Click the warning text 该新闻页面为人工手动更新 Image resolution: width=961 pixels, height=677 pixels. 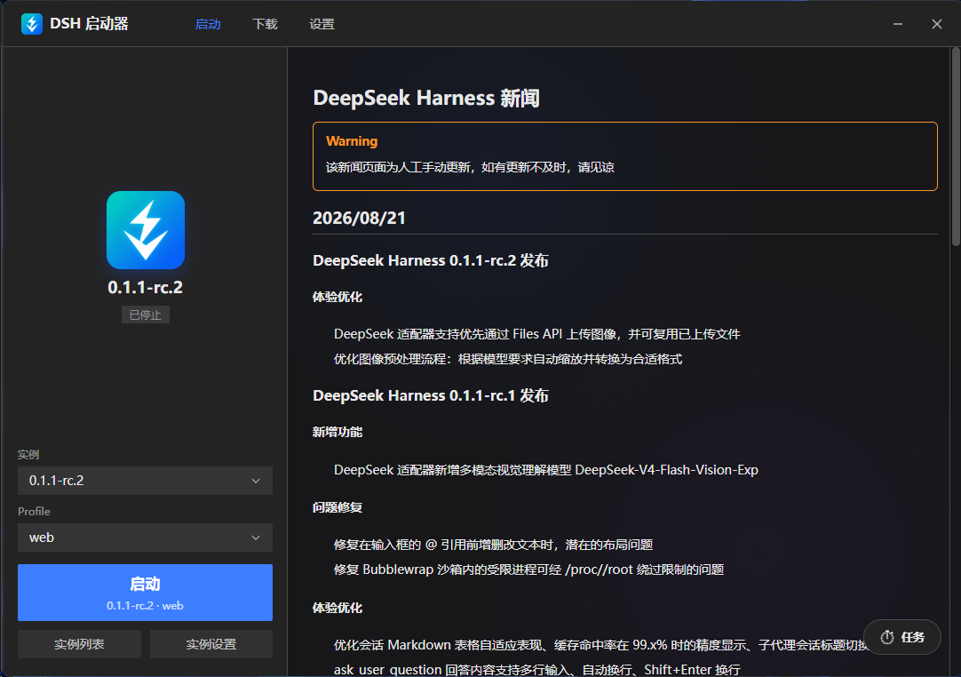click(x=470, y=167)
